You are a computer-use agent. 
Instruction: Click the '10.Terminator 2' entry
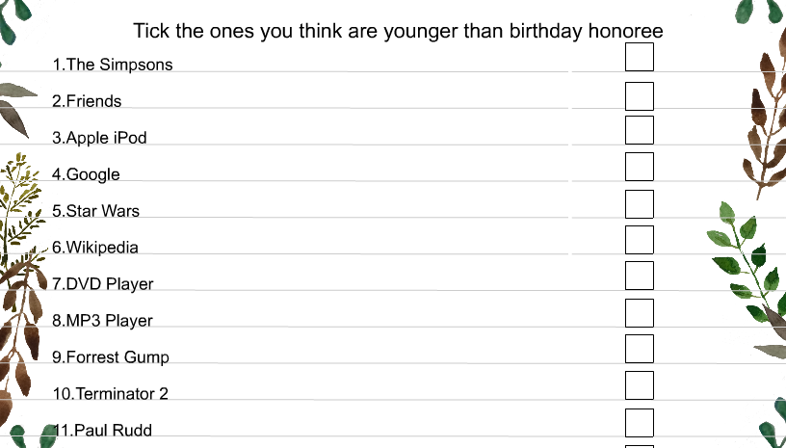click(110, 393)
